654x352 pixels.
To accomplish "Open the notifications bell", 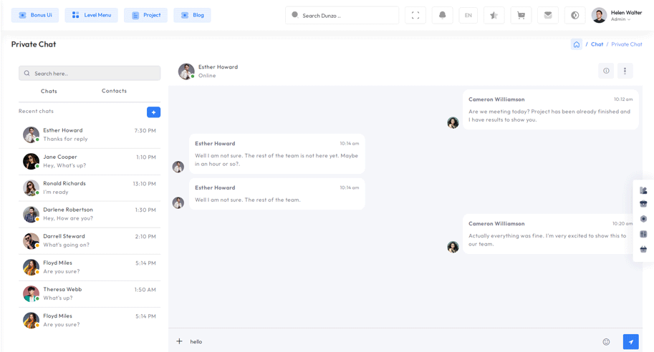I will 442,15.
